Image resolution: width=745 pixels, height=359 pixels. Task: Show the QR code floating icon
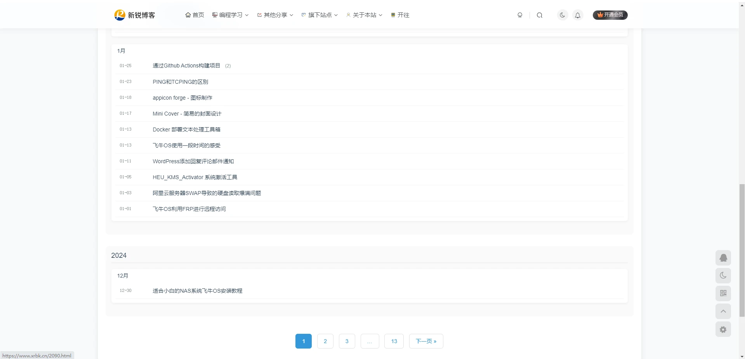pos(723,293)
